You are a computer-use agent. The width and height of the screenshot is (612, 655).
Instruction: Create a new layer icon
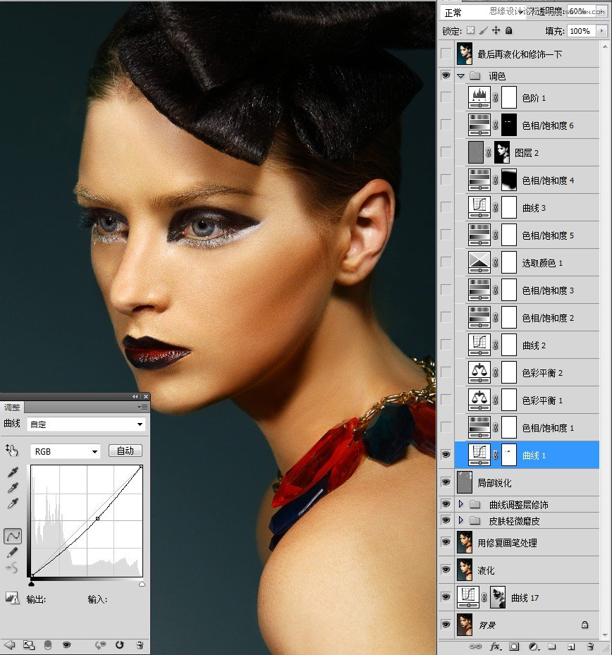point(571,647)
